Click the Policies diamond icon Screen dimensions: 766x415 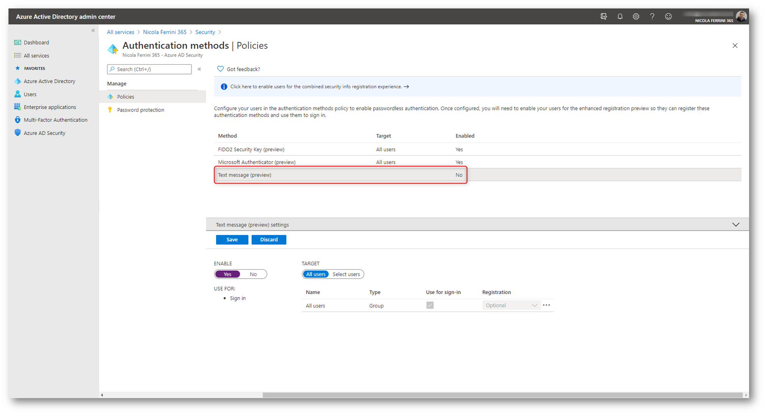click(110, 97)
